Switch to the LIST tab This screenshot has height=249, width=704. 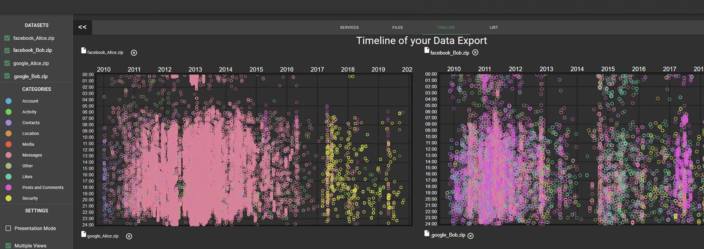[x=494, y=27]
